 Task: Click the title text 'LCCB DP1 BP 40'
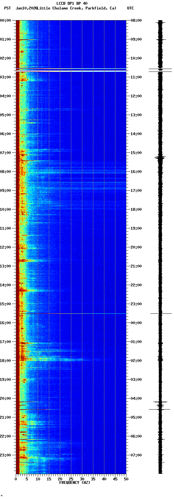click(72, 3)
